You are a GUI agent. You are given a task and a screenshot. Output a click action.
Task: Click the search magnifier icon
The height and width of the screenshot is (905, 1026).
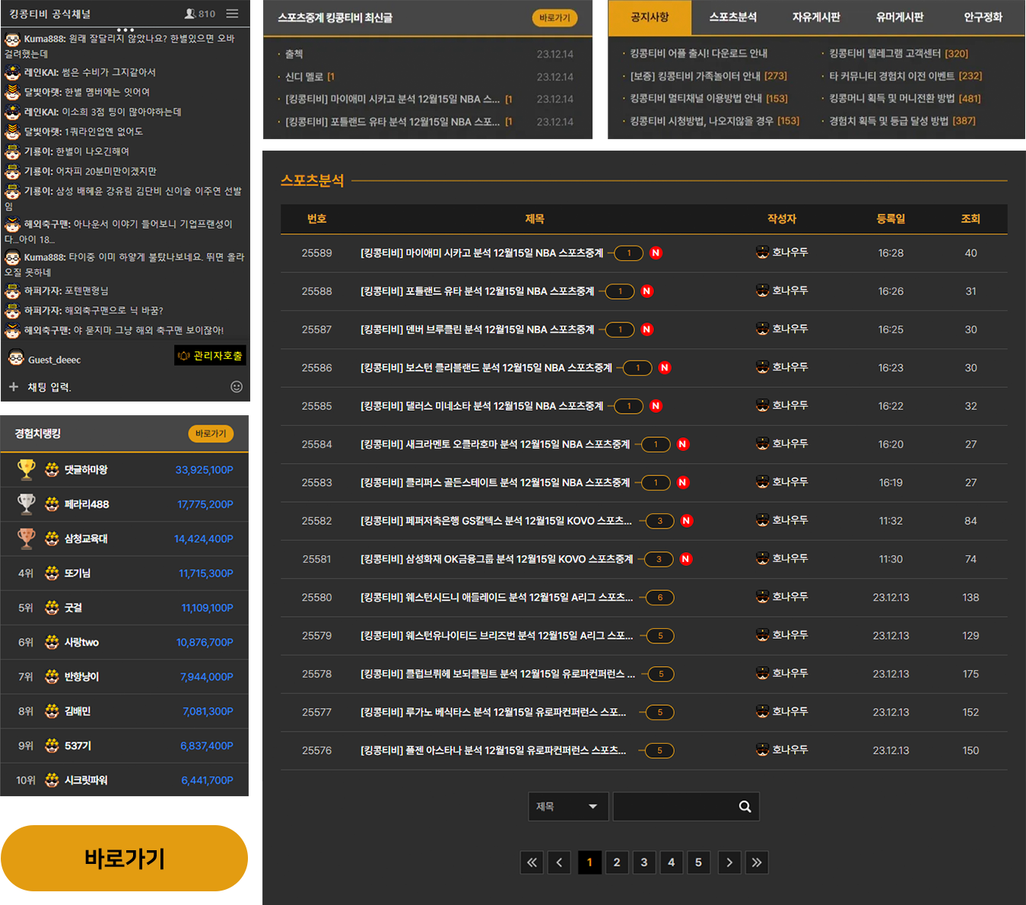pos(745,807)
